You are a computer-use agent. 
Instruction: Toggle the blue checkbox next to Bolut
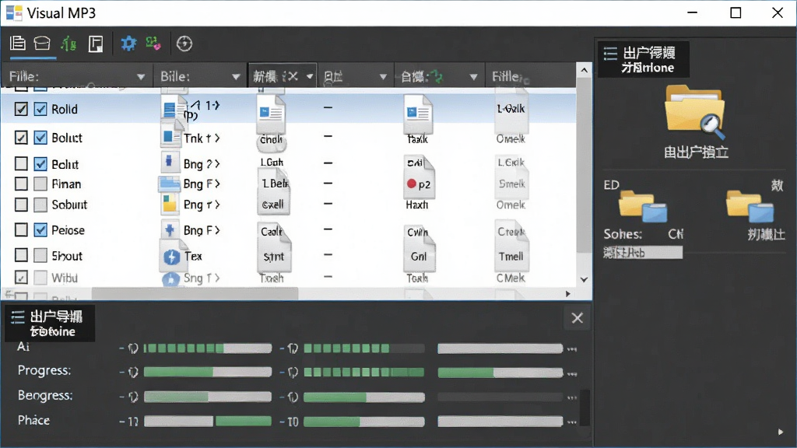click(x=40, y=163)
